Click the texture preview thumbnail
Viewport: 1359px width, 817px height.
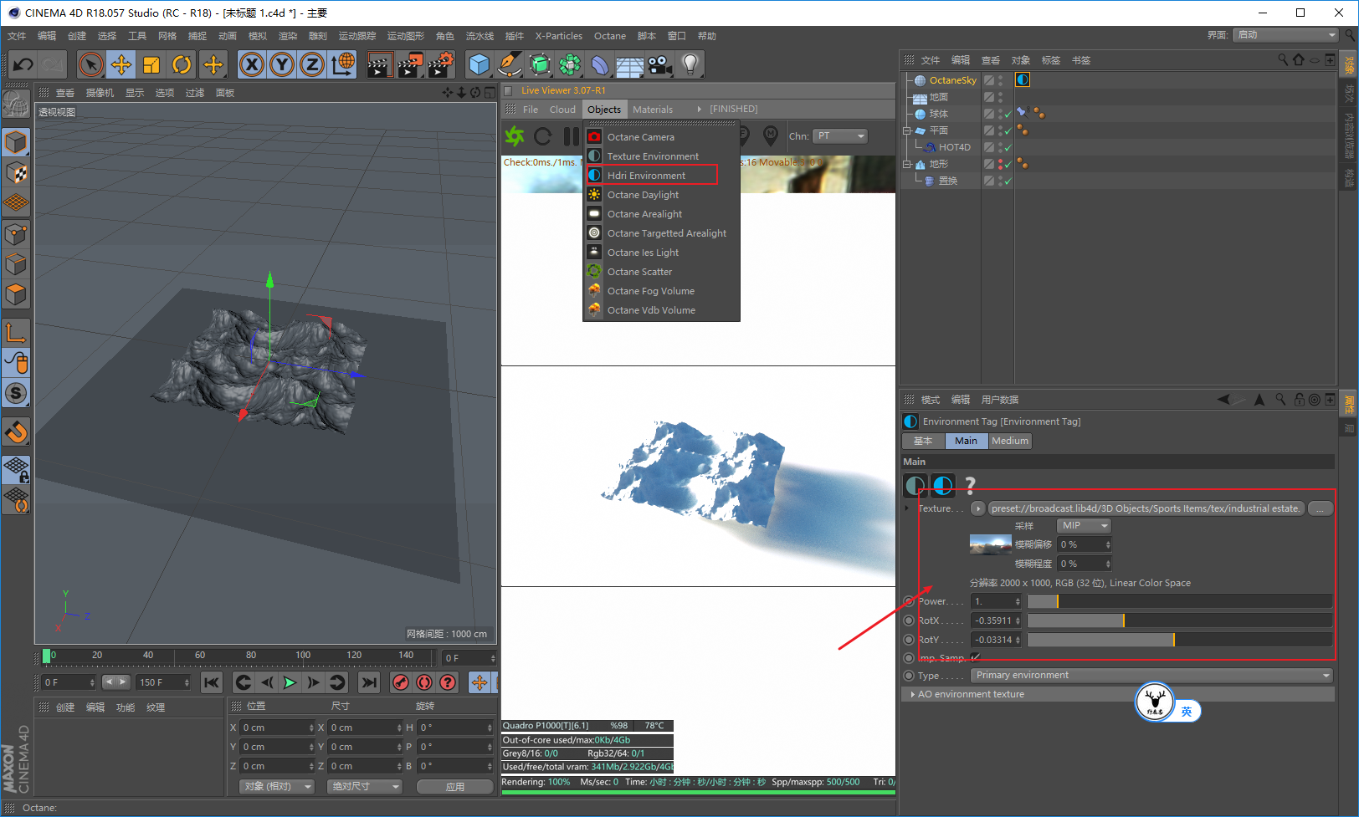pyautogui.click(x=991, y=544)
